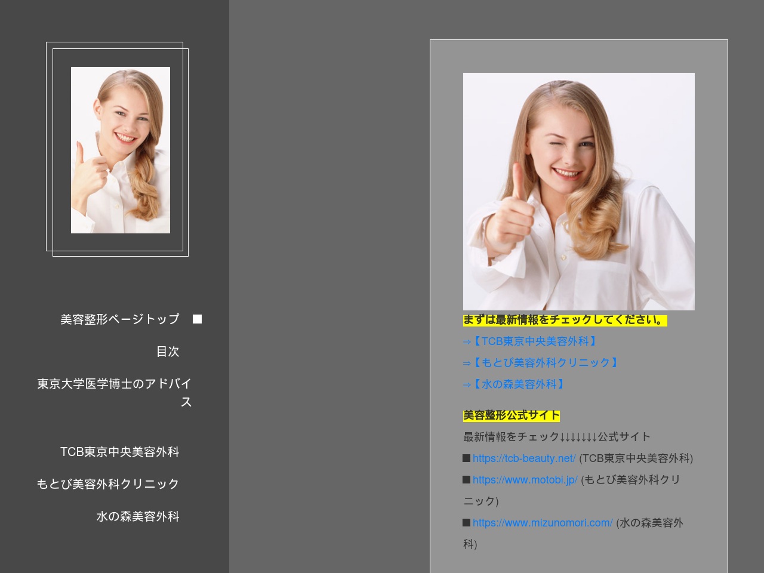Click highlighted text まずは最新情報をチェックしてください。
The width and height of the screenshot is (764, 573).
(x=565, y=320)
